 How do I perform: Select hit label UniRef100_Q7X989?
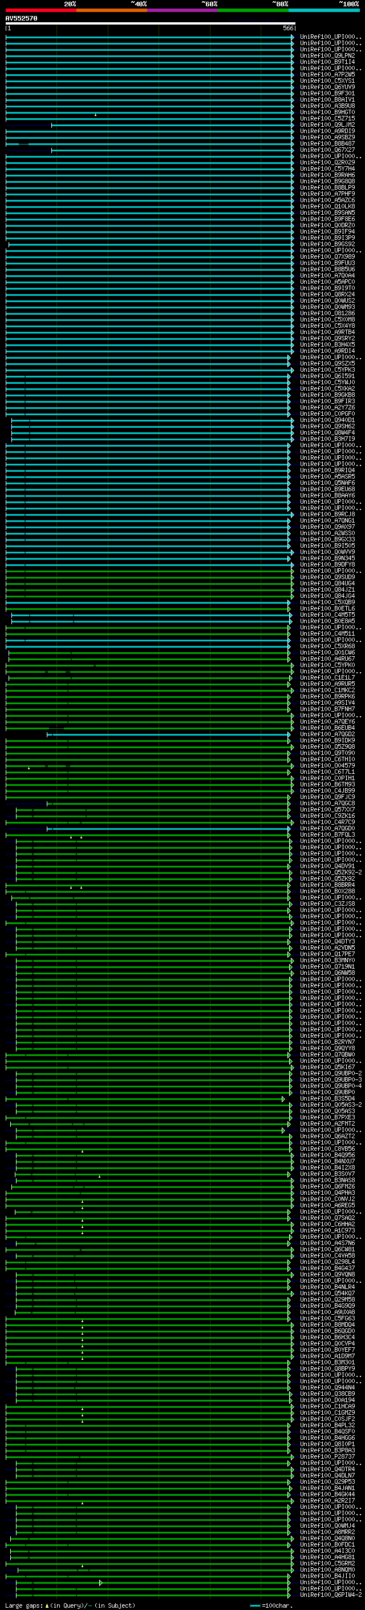(x=327, y=257)
